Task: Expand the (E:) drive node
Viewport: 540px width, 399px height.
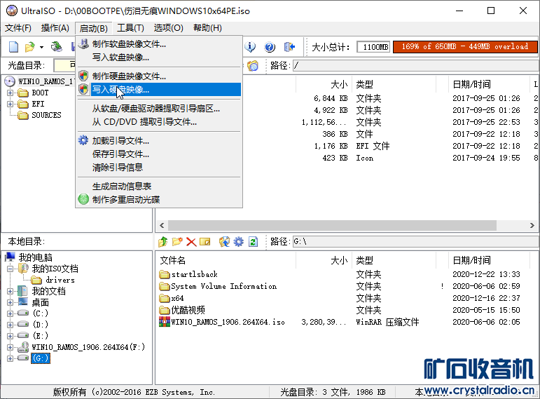Action: click(10, 336)
